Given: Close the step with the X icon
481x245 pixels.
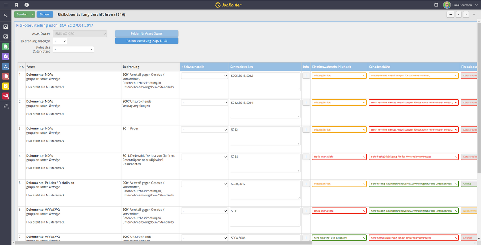Looking at the screenshot, I should pos(474,14).
